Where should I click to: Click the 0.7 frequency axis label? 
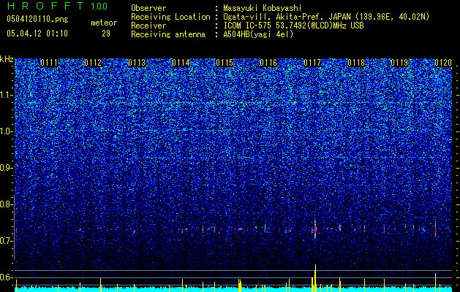tap(6, 241)
